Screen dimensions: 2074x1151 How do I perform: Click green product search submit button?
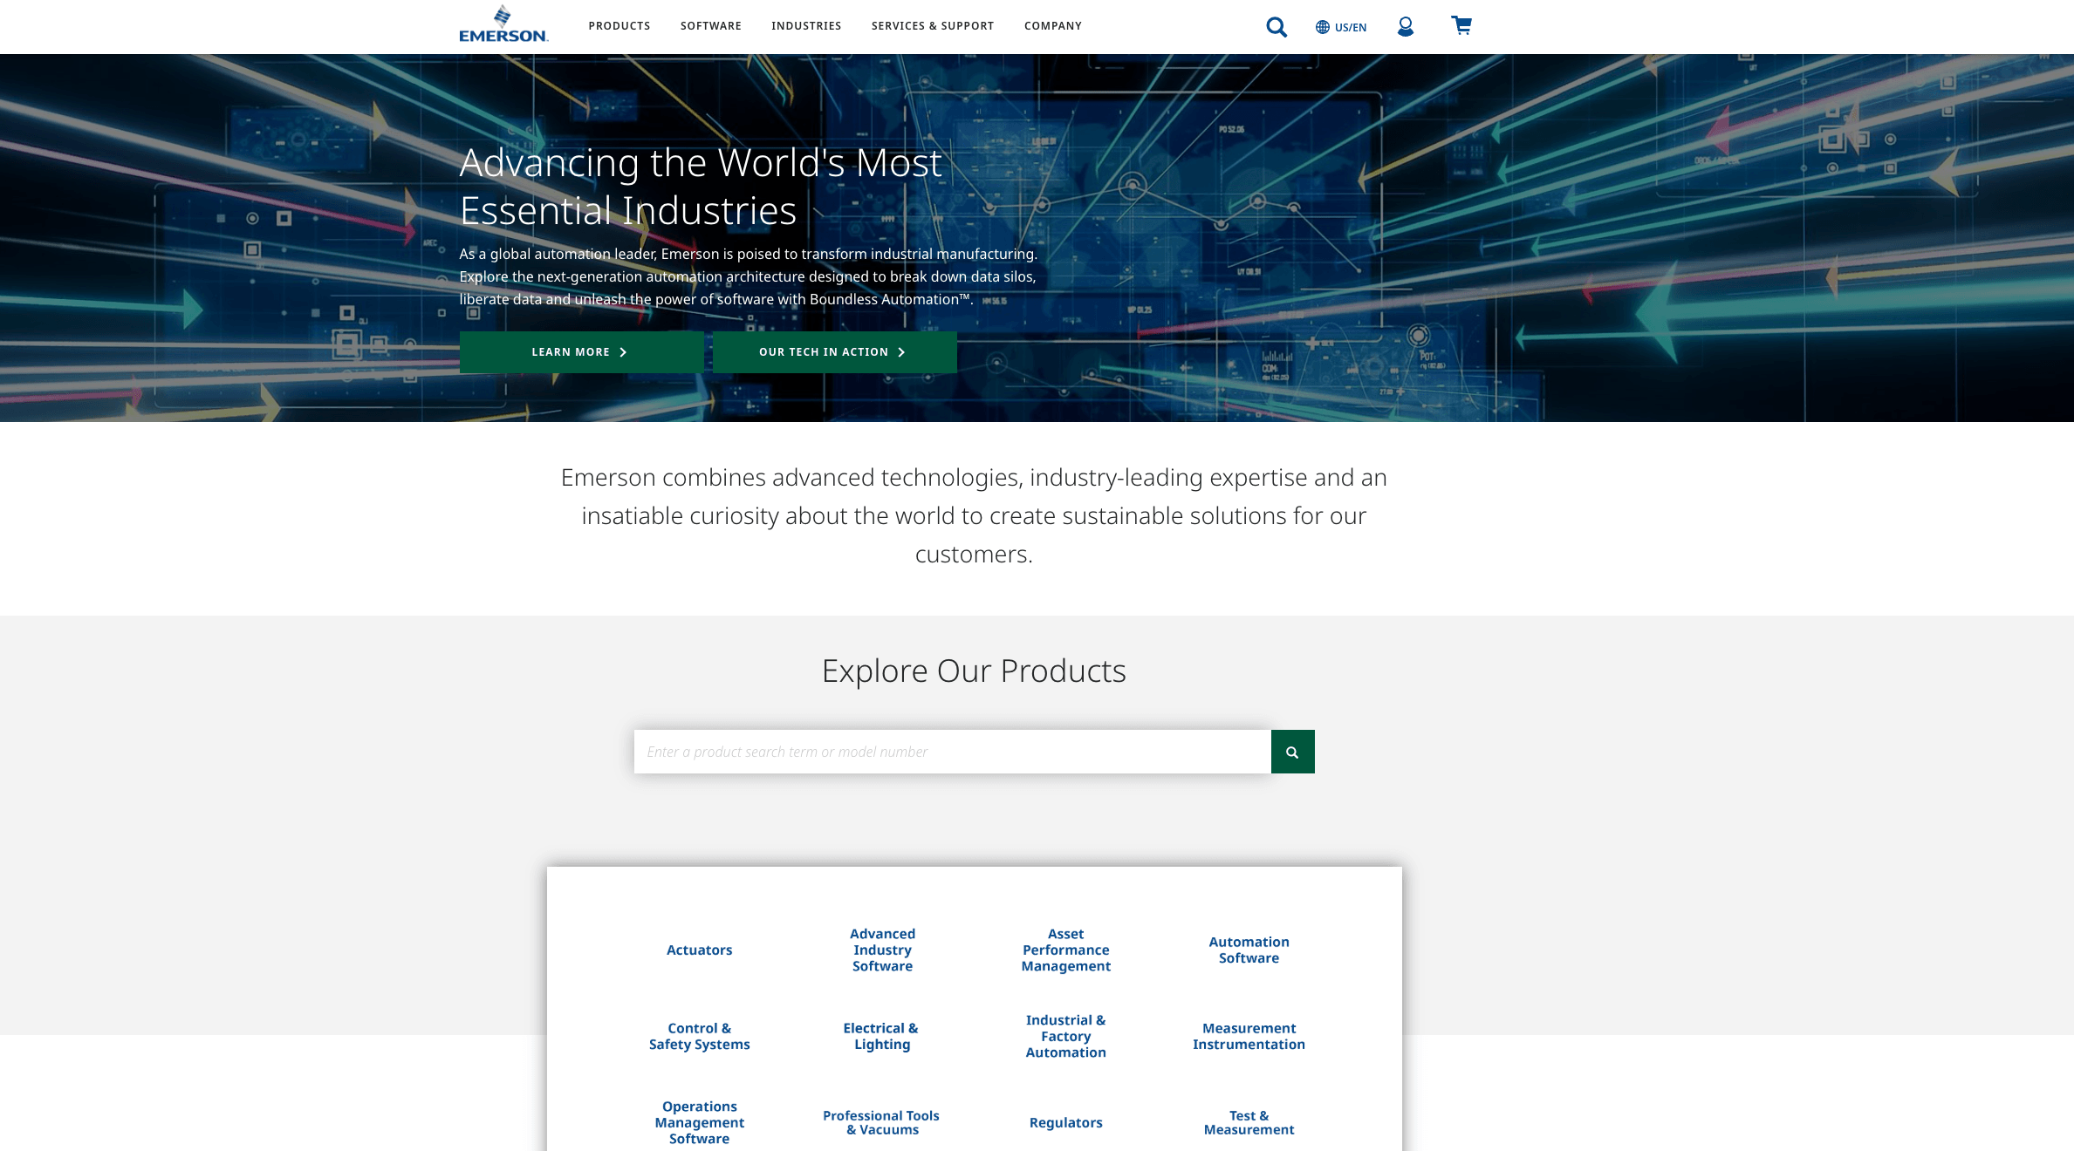[x=1292, y=752]
